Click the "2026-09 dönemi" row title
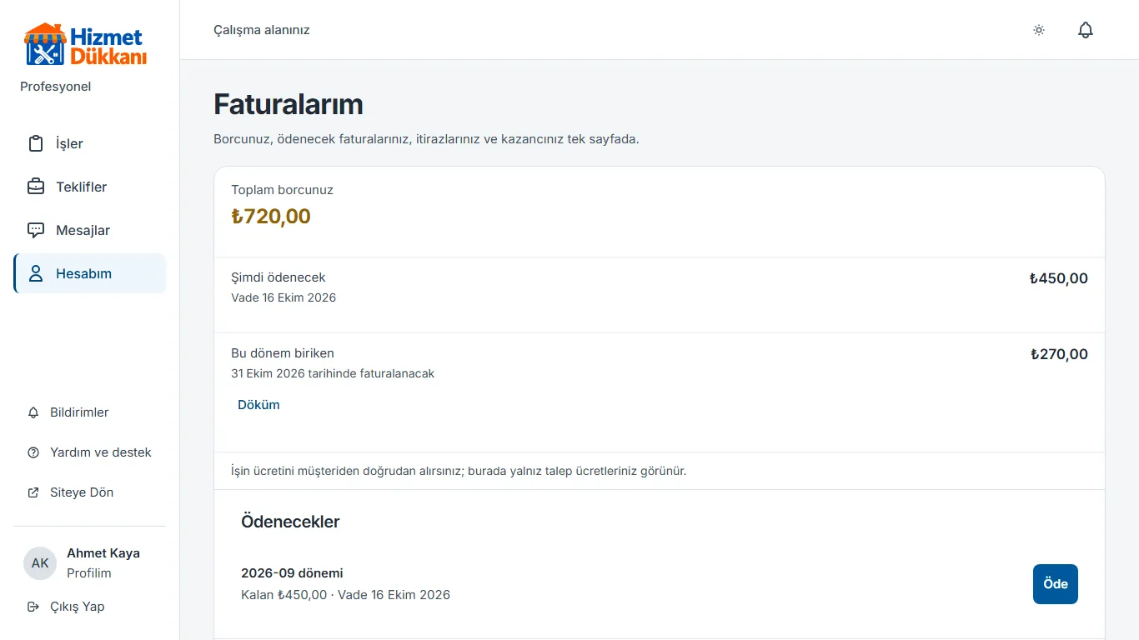 click(x=292, y=573)
